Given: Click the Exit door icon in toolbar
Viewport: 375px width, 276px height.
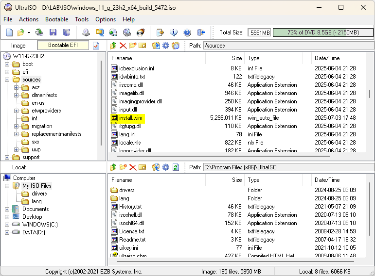Looking at the screenshot, I should 201,32.
